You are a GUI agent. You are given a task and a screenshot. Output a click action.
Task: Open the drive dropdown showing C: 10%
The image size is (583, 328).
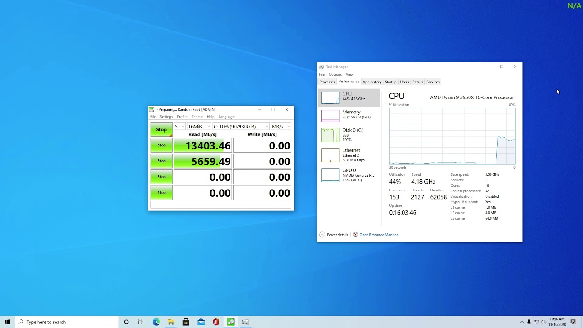(x=240, y=126)
